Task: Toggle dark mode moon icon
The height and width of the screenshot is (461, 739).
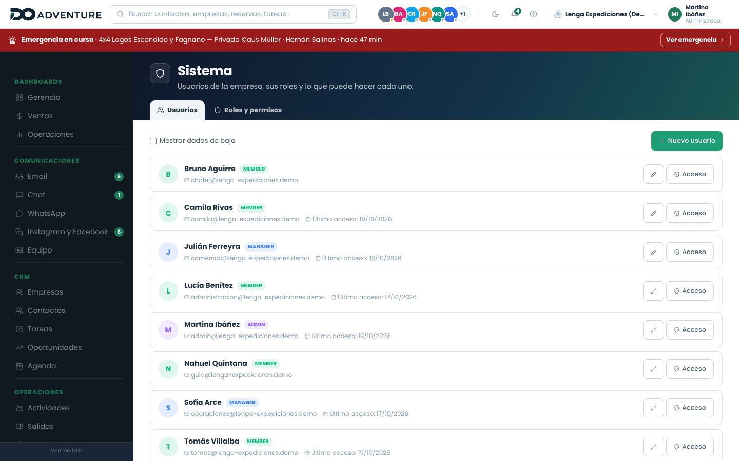Action: click(495, 14)
